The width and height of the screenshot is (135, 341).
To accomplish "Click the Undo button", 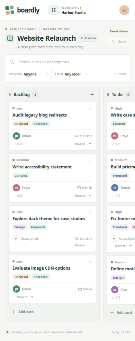I will (x=119, y=42).
